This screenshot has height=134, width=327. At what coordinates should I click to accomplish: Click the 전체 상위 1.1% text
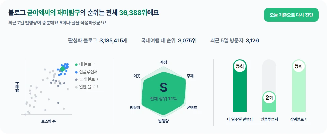pyautogui.click(x=163, y=99)
